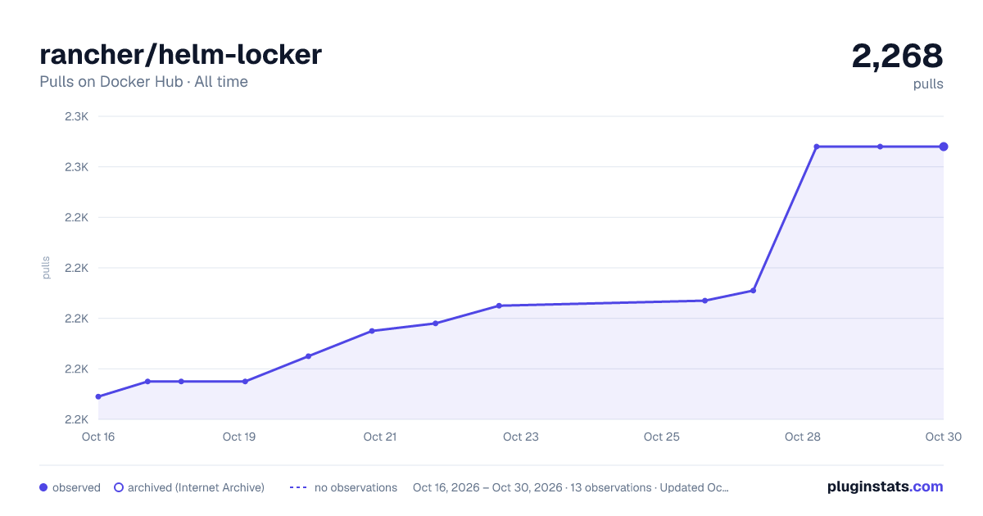Select the data point directly above Oct 21

(x=372, y=331)
